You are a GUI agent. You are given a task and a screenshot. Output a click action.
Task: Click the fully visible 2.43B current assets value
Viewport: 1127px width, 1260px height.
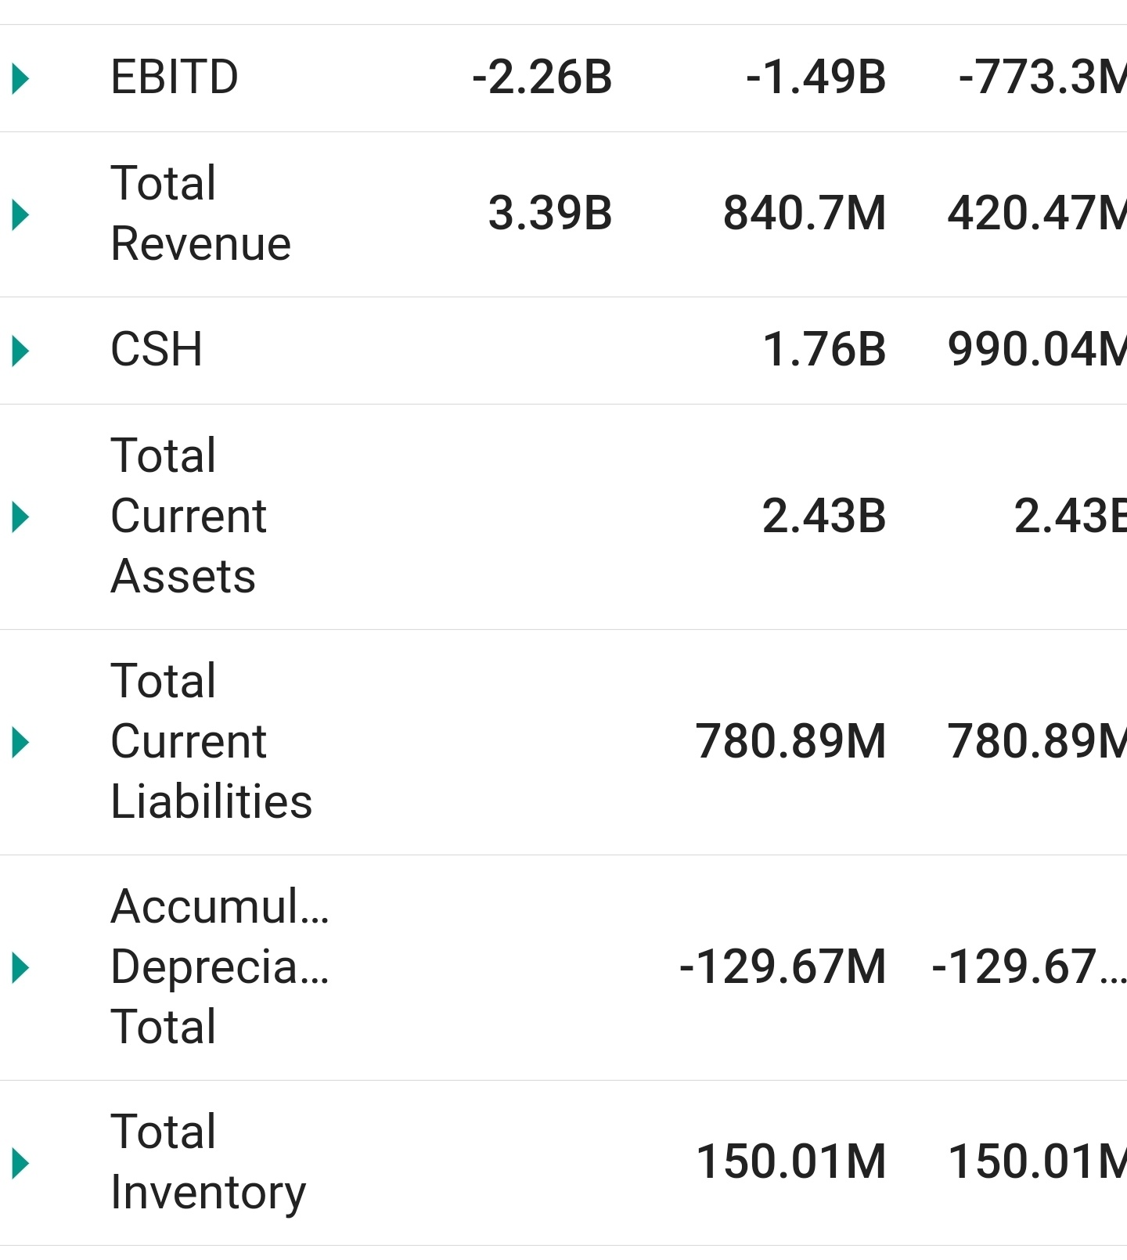[x=824, y=517]
